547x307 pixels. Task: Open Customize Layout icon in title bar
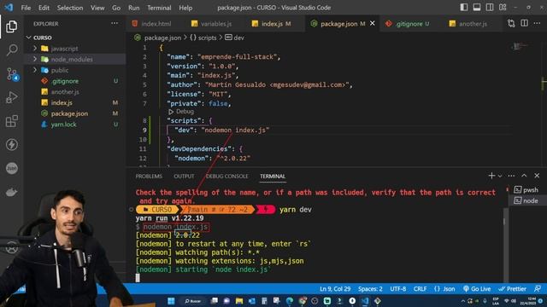(503, 8)
